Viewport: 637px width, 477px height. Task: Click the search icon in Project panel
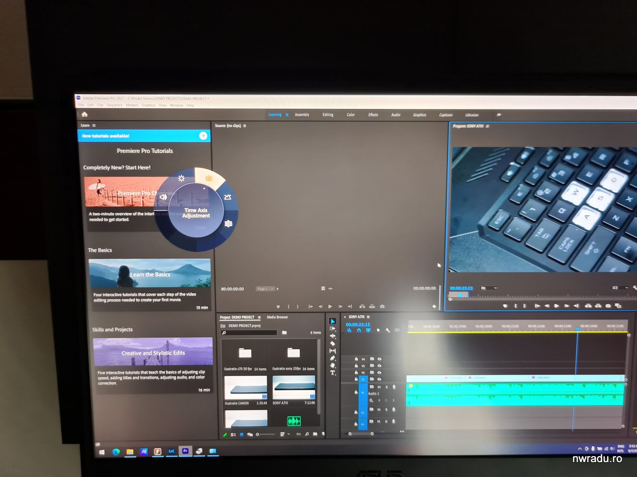click(x=224, y=332)
